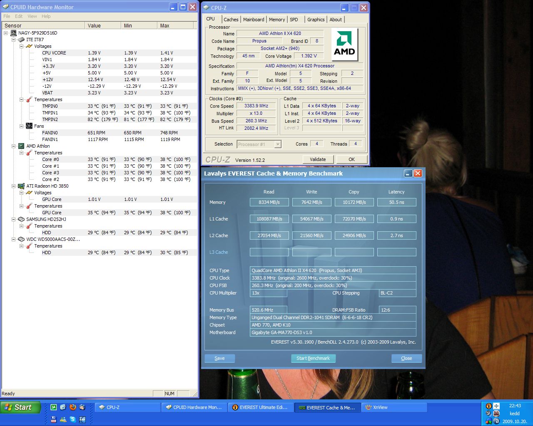533x426 pixels.
Task: Click the AMD logo in CPU-Z
Action: pos(344,44)
